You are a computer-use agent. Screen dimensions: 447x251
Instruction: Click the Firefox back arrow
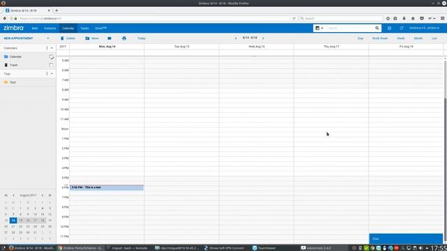point(5,19)
